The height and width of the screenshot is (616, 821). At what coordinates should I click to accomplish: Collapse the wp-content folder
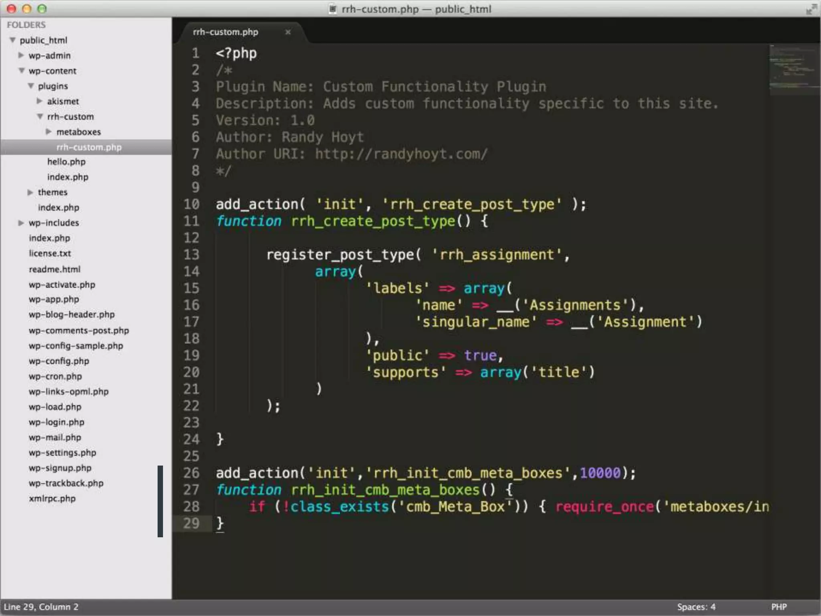(22, 71)
